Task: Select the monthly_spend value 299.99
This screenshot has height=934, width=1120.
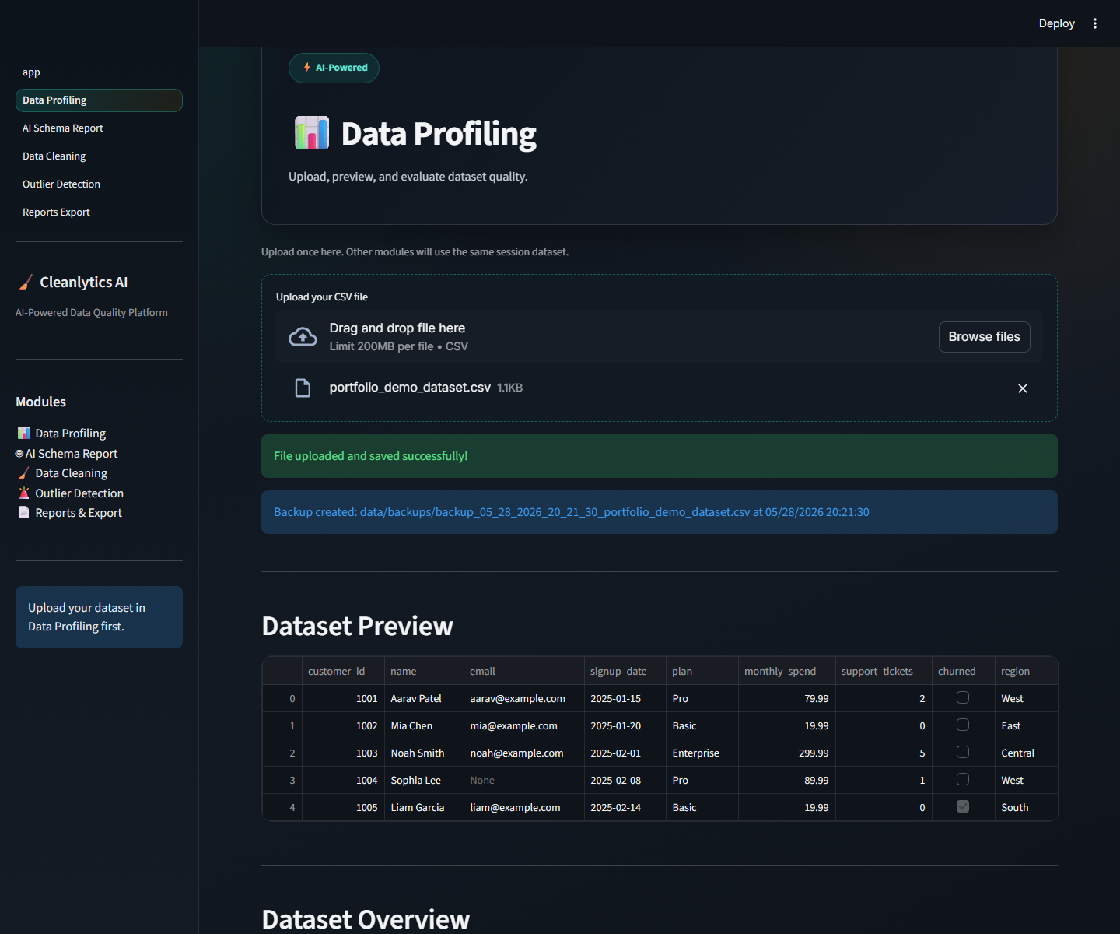Action: tap(786, 753)
